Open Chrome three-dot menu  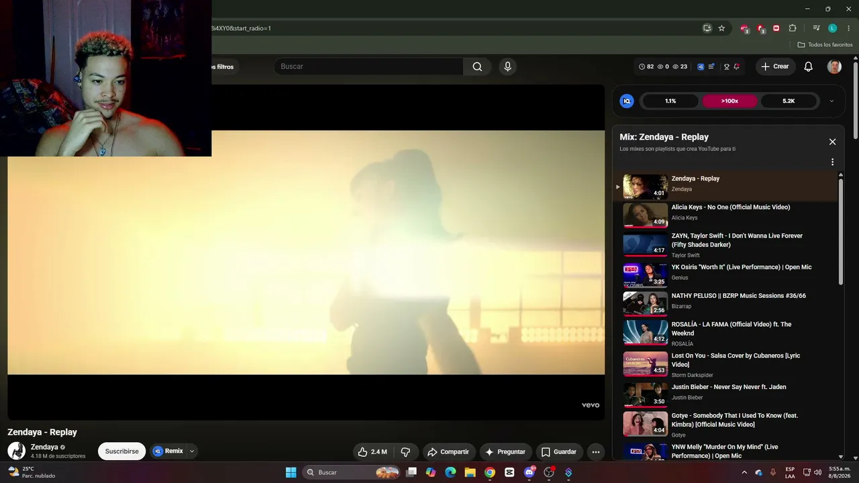pyautogui.click(x=848, y=28)
